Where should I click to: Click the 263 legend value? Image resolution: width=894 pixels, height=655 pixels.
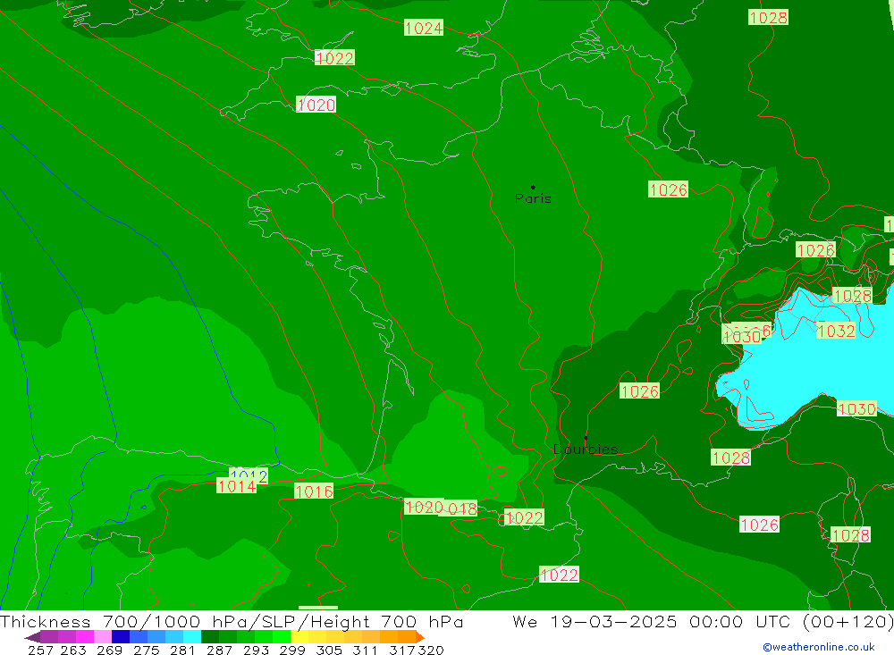pos(73,650)
